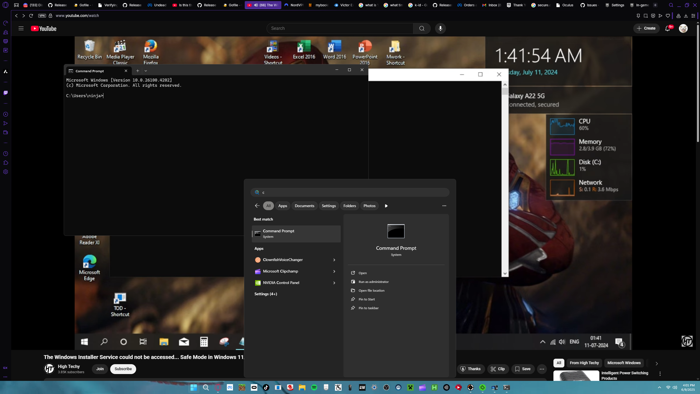Expand ClownfishVoiceChanger result chevron

[x=334, y=260]
